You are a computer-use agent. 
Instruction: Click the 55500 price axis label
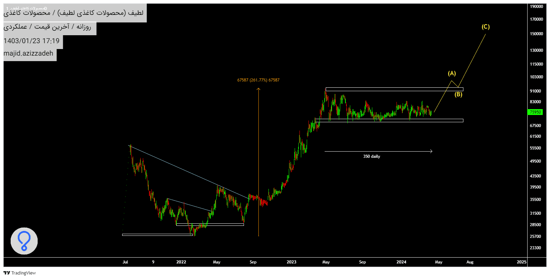pos(536,148)
